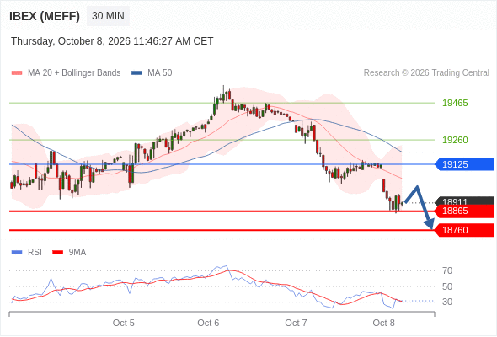Click the red 18760 support price tag
This screenshot has height=337, width=497.
[464, 230]
